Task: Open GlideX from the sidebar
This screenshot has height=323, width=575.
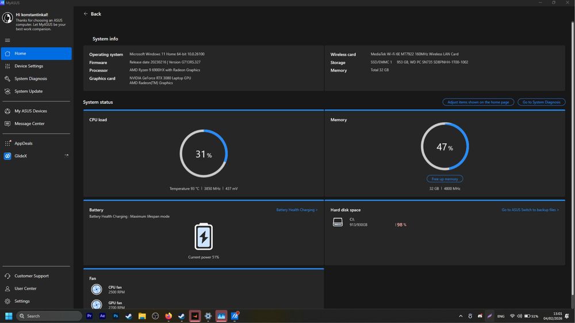Action: [x=21, y=156]
